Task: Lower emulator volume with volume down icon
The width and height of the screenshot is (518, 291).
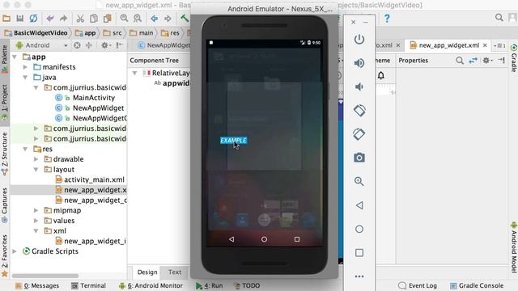Action: [359, 86]
